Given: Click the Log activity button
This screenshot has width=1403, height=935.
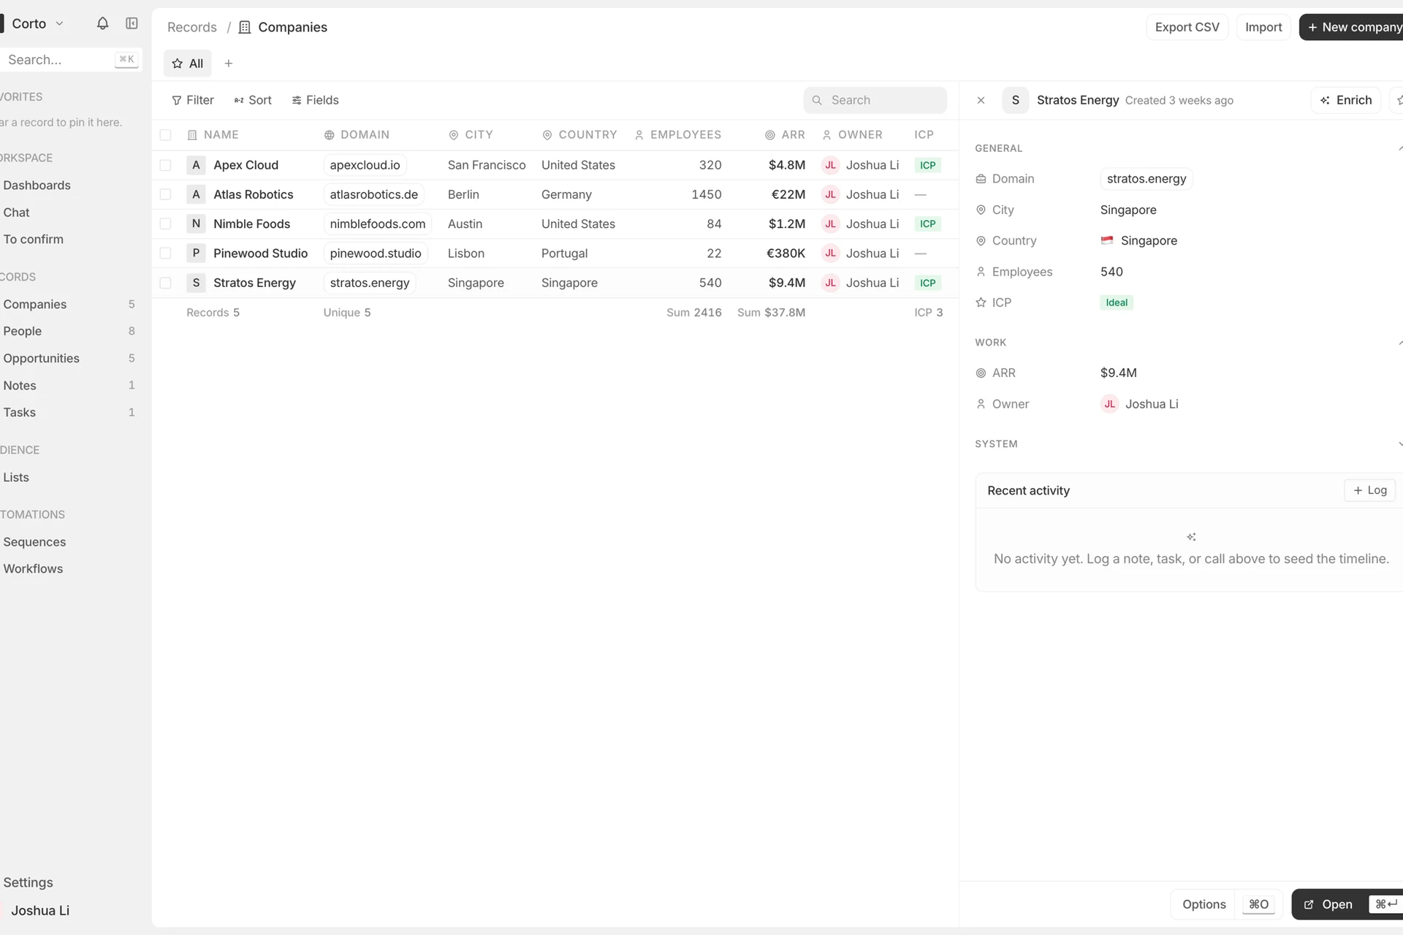Looking at the screenshot, I should click(1369, 490).
